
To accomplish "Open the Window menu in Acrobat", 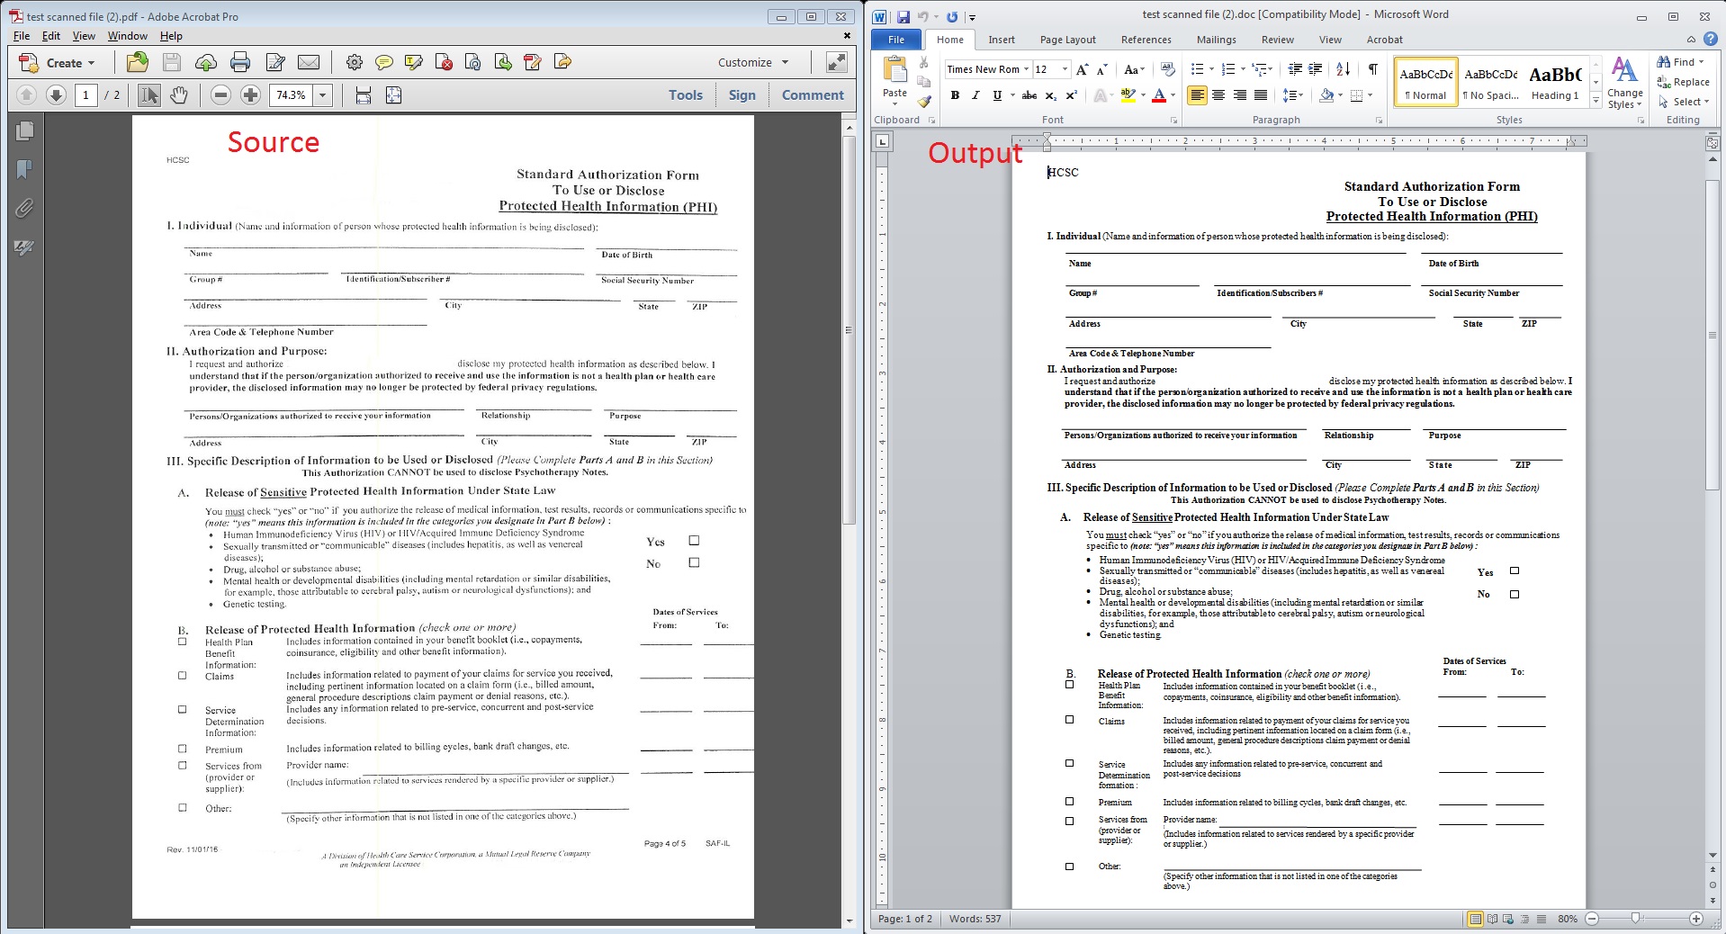I will tap(127, 36).
